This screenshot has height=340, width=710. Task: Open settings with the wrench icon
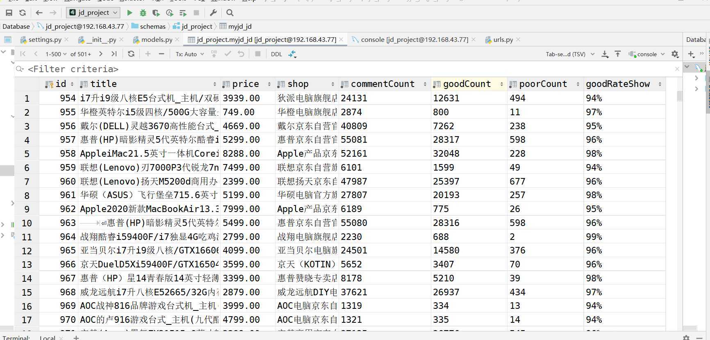[213, 13]
